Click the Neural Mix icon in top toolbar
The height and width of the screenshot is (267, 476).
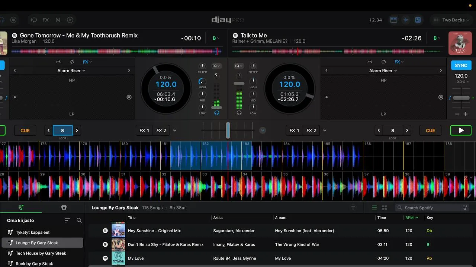tap(58, 20)
